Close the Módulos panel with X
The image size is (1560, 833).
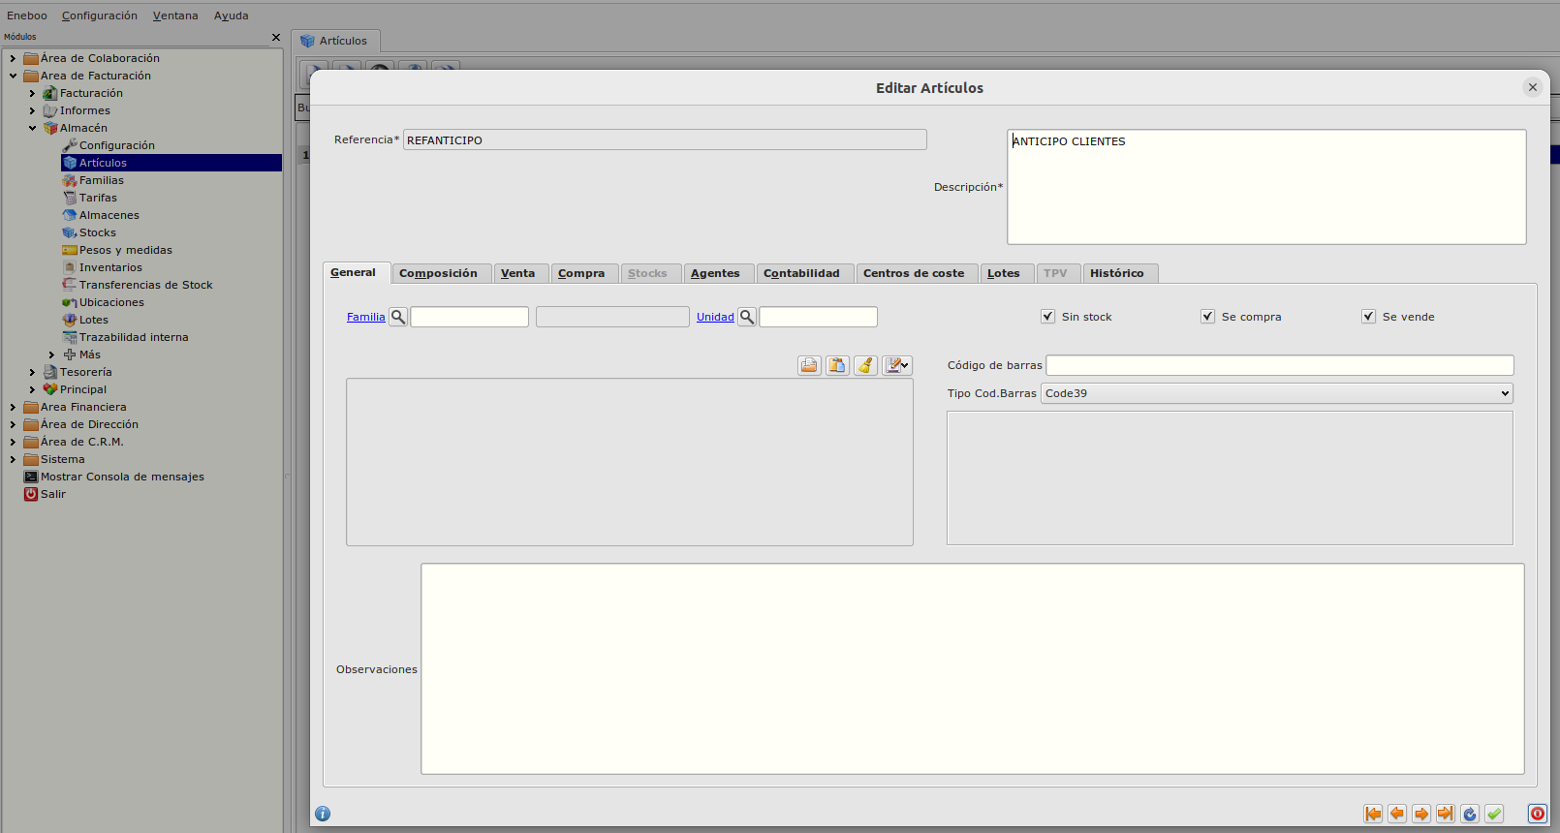[x=276, y=37]
